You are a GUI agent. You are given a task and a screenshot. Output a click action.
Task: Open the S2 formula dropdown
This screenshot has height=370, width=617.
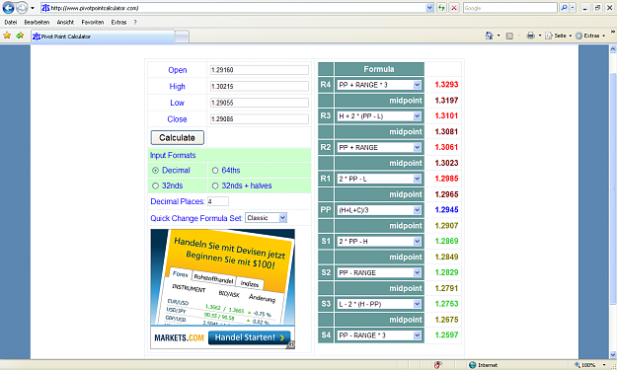tap(379, 273)
